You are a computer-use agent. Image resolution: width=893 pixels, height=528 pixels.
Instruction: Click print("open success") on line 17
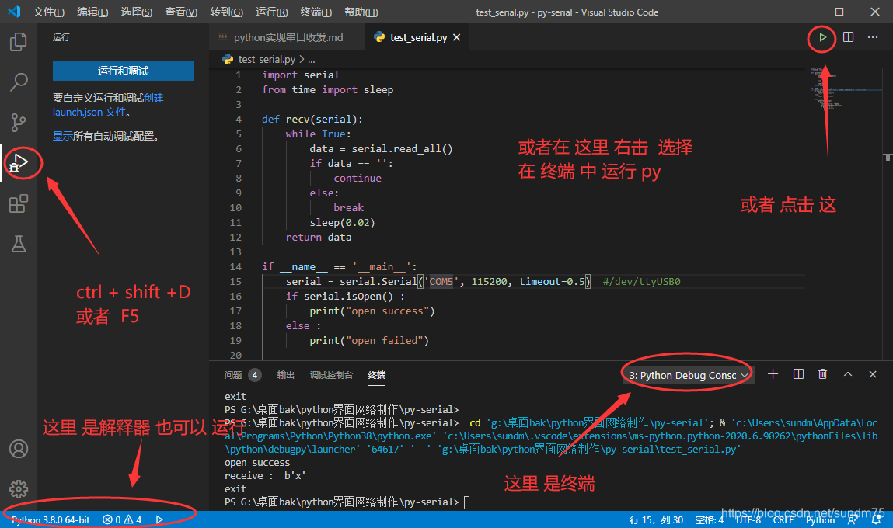(x=372, y=311)
